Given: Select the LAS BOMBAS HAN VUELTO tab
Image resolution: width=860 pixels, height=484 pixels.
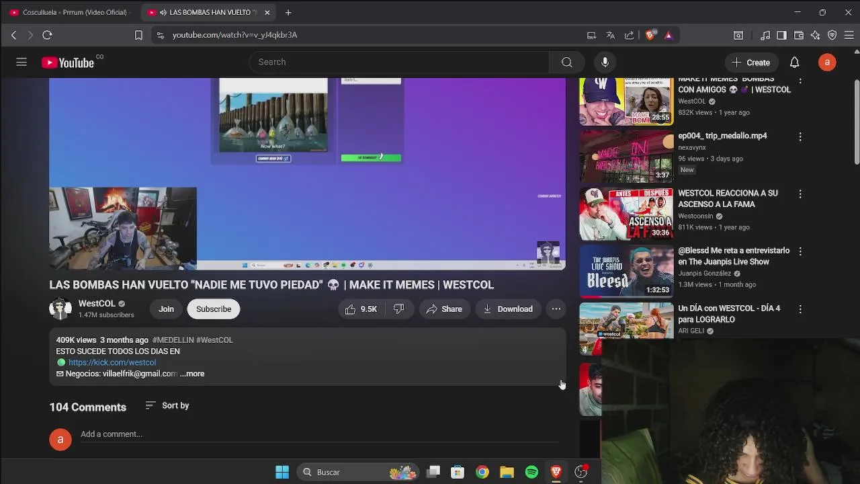Looking at the screenshot, I should point(208,12).
